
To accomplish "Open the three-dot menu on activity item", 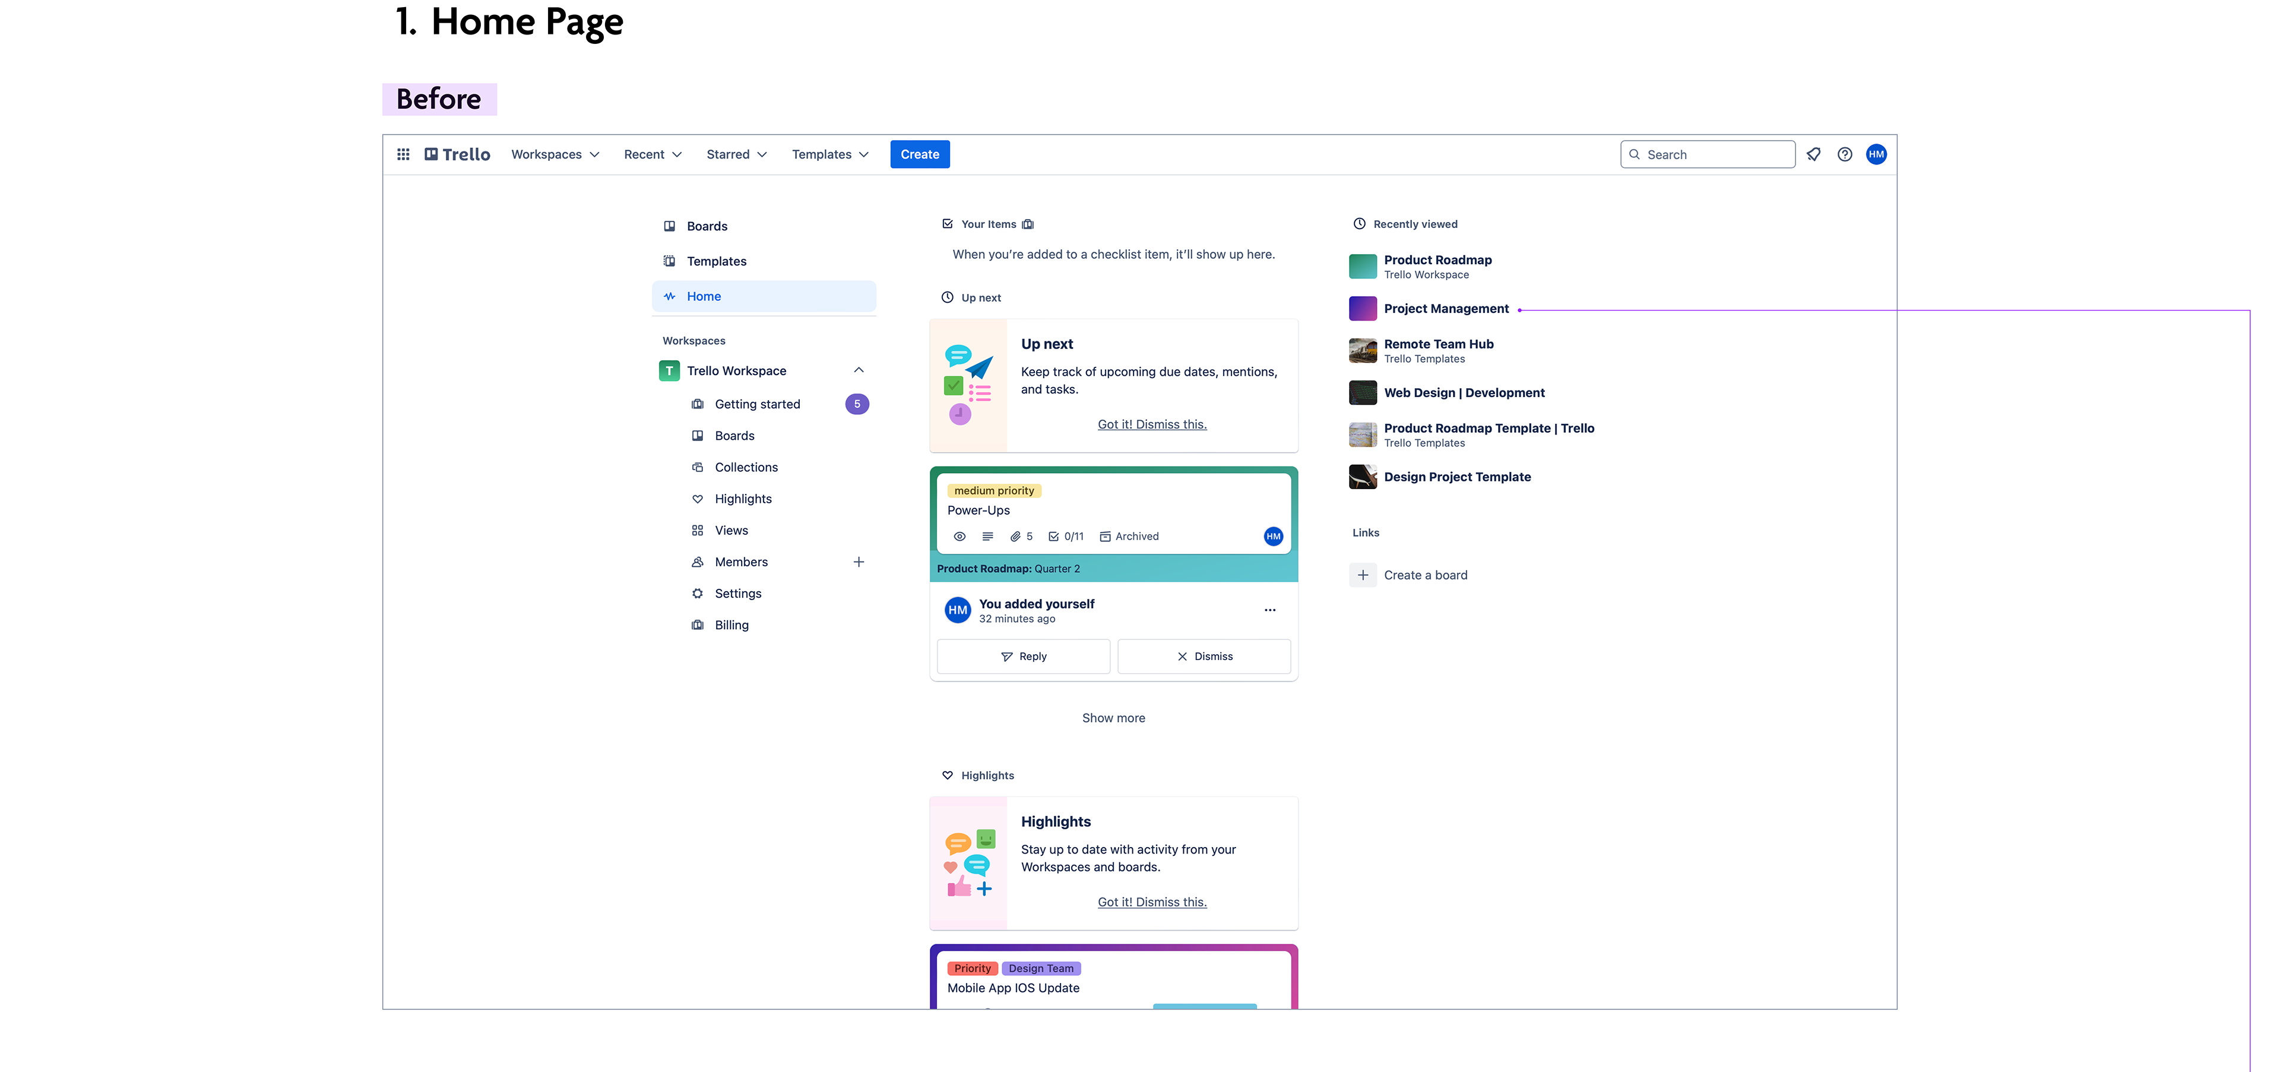I will click(1270, 610).
